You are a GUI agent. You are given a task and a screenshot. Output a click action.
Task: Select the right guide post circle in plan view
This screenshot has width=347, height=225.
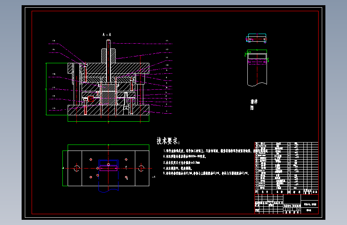(141, 168)
